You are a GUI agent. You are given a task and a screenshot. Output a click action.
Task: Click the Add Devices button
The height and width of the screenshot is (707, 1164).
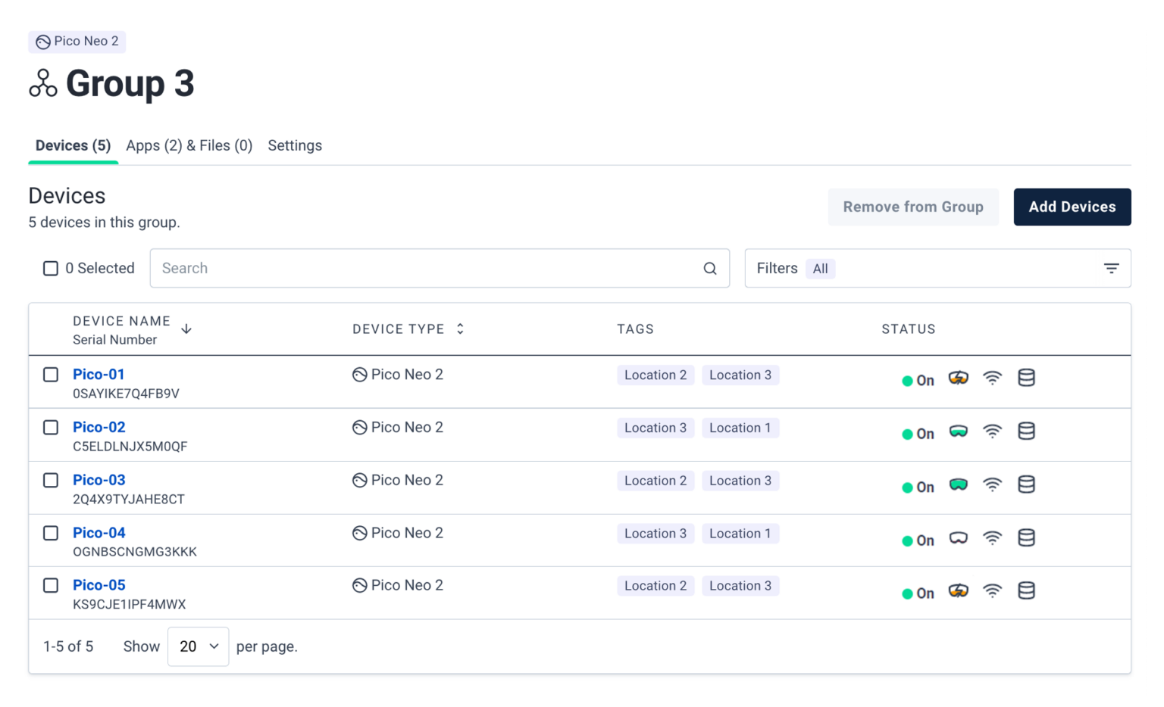[1072, 207]
